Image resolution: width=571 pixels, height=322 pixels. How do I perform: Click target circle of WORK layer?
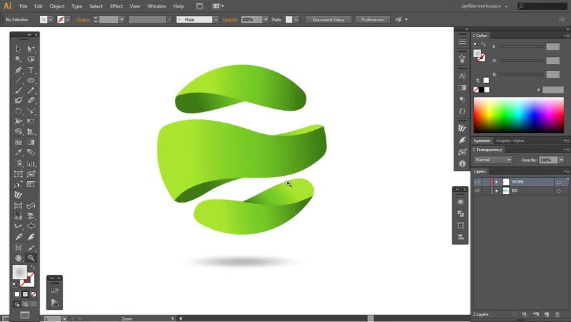tap(558, 182)
